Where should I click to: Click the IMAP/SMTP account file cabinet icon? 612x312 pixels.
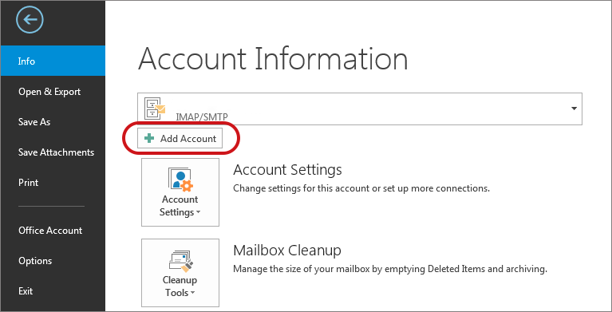tap(155, 109)
